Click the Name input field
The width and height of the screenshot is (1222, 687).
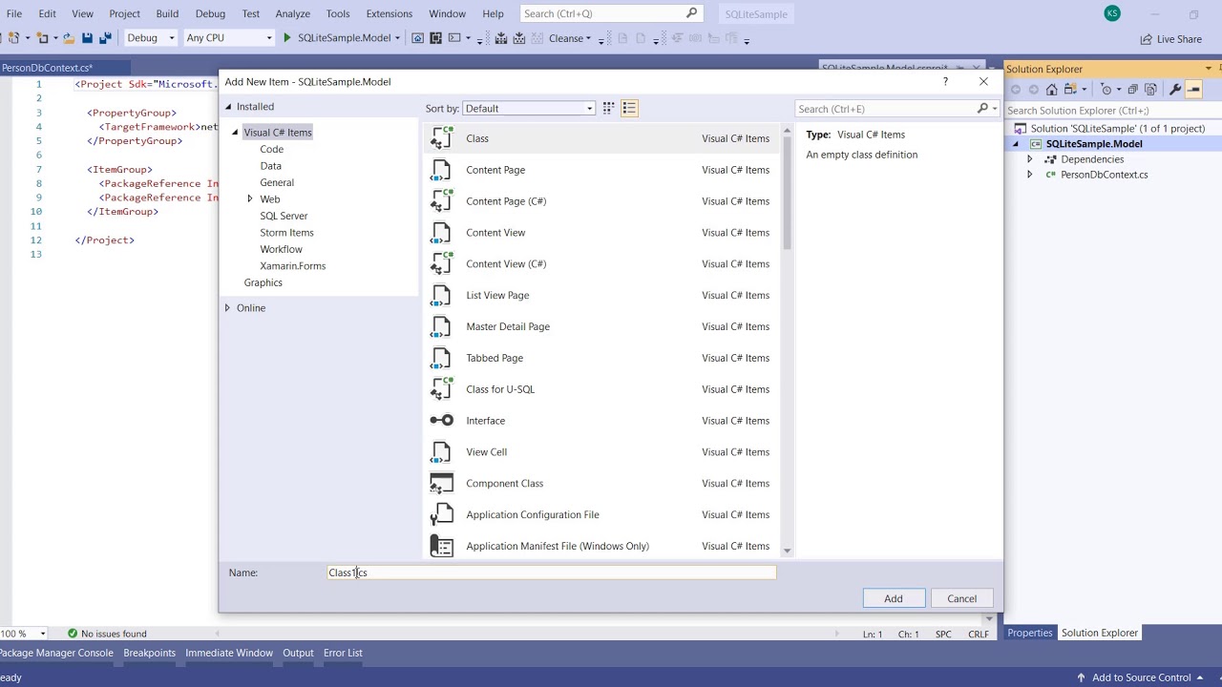(x=552, y=572)
